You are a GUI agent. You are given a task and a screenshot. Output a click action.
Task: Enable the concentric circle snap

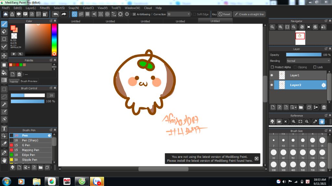pos(107,14)
